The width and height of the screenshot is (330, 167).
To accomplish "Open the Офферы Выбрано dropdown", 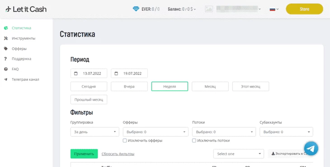I will (x=156, y=132).
